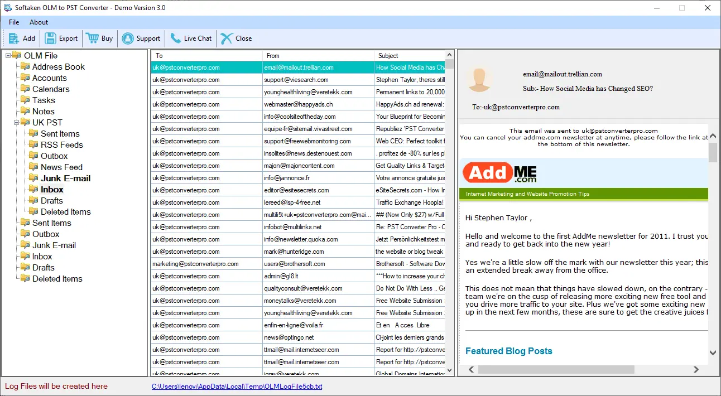Select the root-level Deleted Items folder
The image size is (721, 396).
click(x=57, y=278)
